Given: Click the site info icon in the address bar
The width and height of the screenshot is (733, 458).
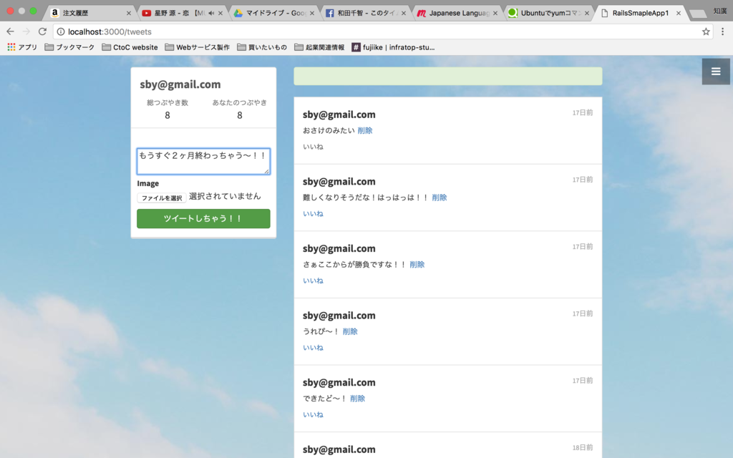Looking at the screenshot, I should [x=61, y=31].
